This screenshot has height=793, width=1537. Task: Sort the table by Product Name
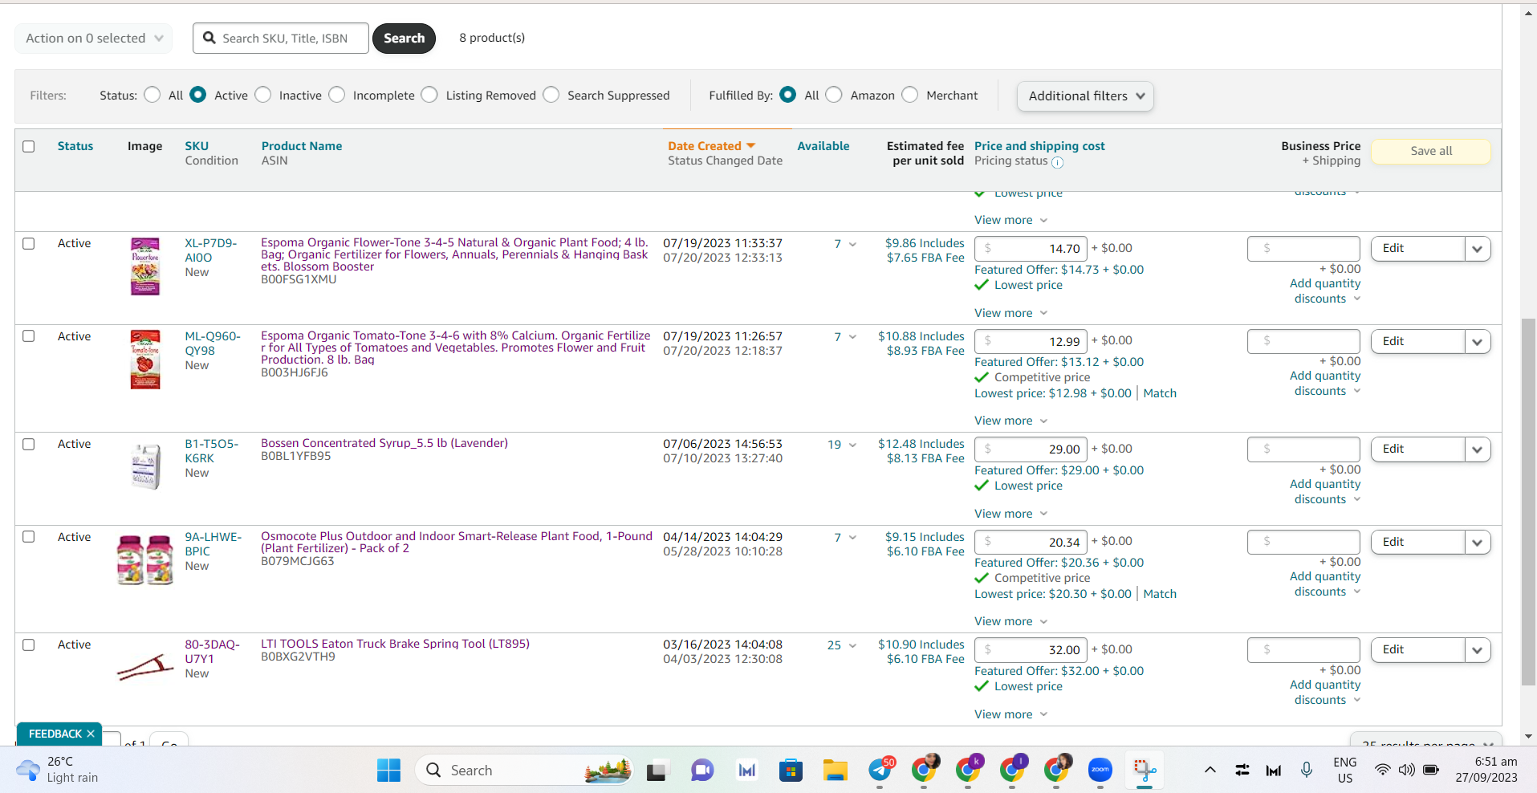click(302, 146)
